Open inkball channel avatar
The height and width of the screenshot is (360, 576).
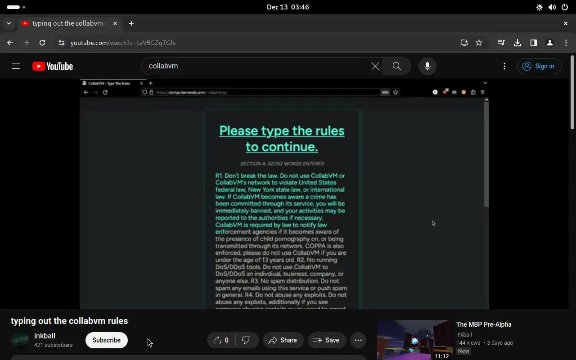(20, 340)
